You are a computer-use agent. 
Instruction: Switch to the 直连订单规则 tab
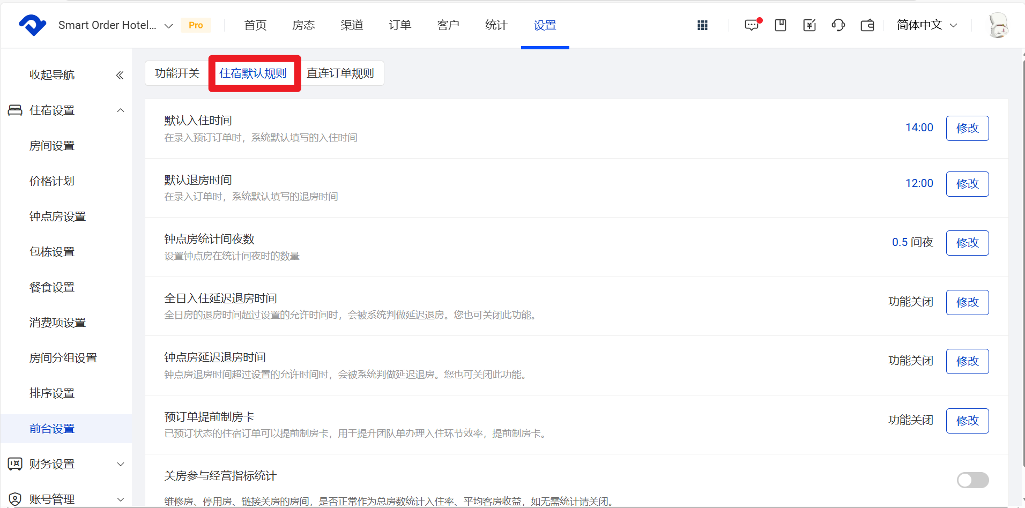click(x=340, y=73)
